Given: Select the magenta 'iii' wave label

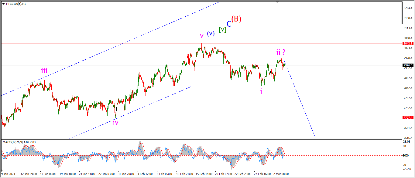Looking at the screenshot, I should (x=44, y=71).
